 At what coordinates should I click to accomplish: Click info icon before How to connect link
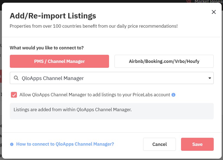12,144
